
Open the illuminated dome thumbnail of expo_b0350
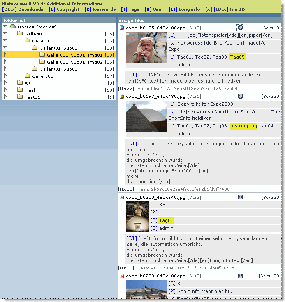(137, 217)
